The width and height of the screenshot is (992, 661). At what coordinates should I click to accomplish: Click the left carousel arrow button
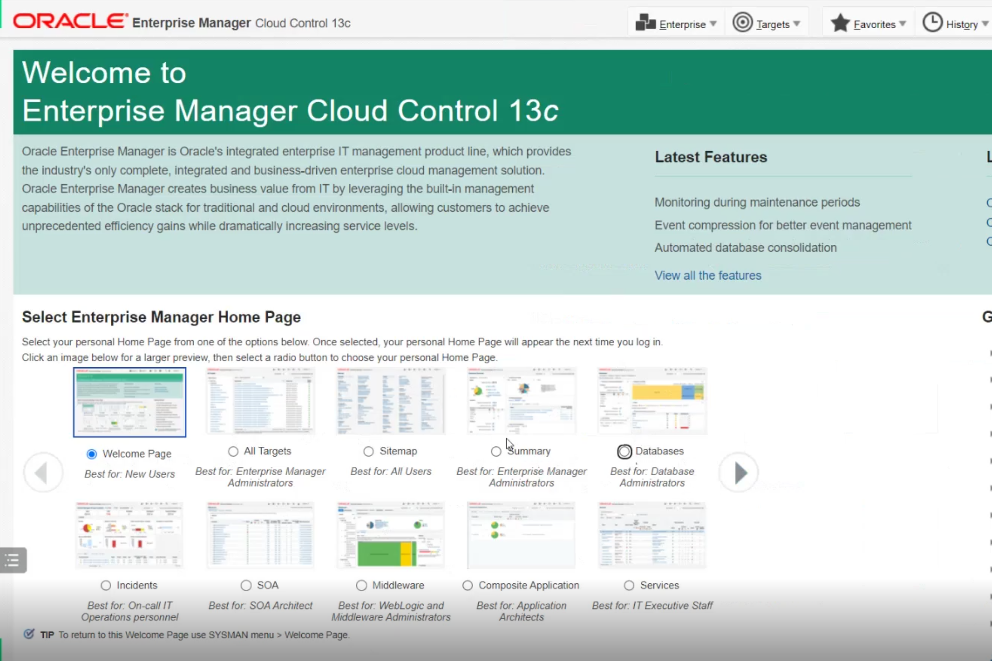click(43, 473)
